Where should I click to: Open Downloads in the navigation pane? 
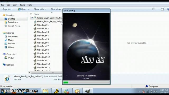13,22
